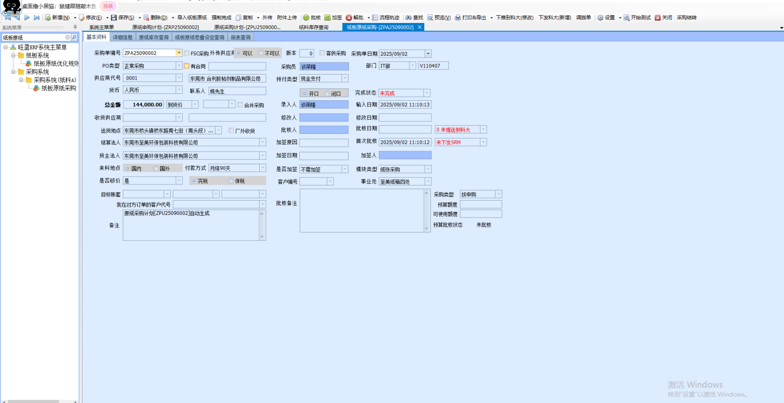Switch to the 详细信息 tab
Viewport: 784px width, 403px height.
[123, 37]
